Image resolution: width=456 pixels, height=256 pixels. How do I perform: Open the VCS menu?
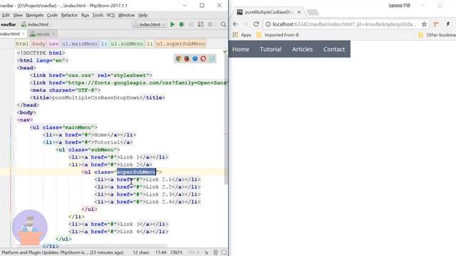coord(110,15)
